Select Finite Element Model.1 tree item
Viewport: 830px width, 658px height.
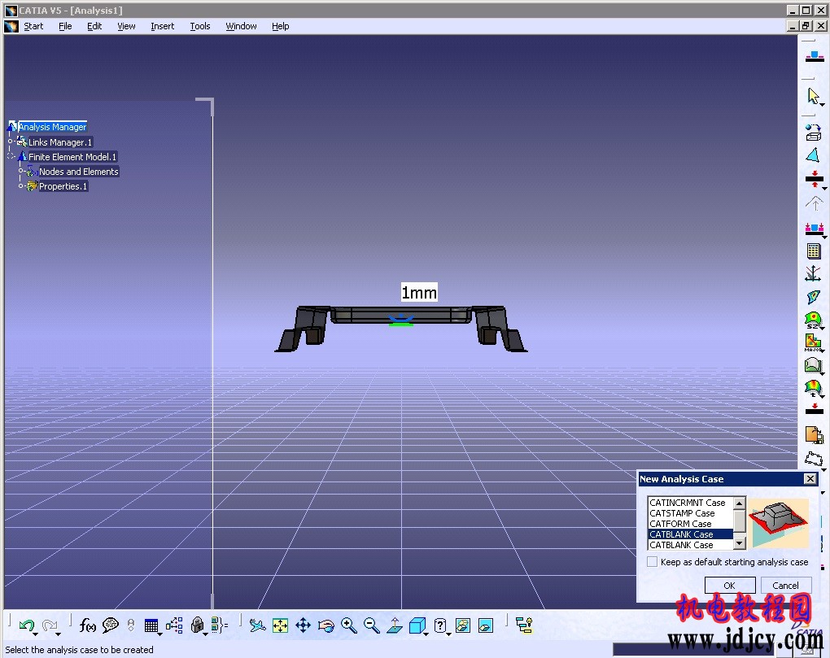pos(72,156)
